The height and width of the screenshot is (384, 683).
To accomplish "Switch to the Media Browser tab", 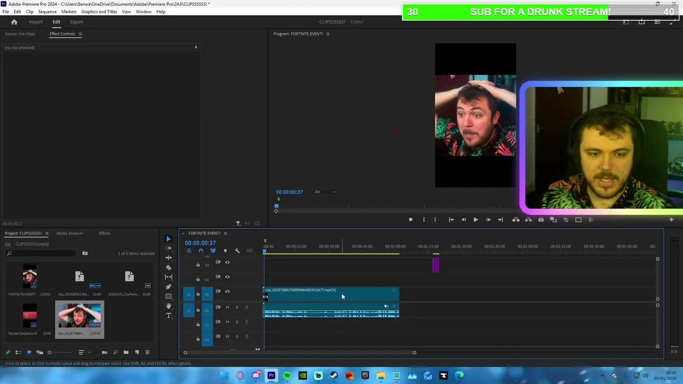I will 70,234.
